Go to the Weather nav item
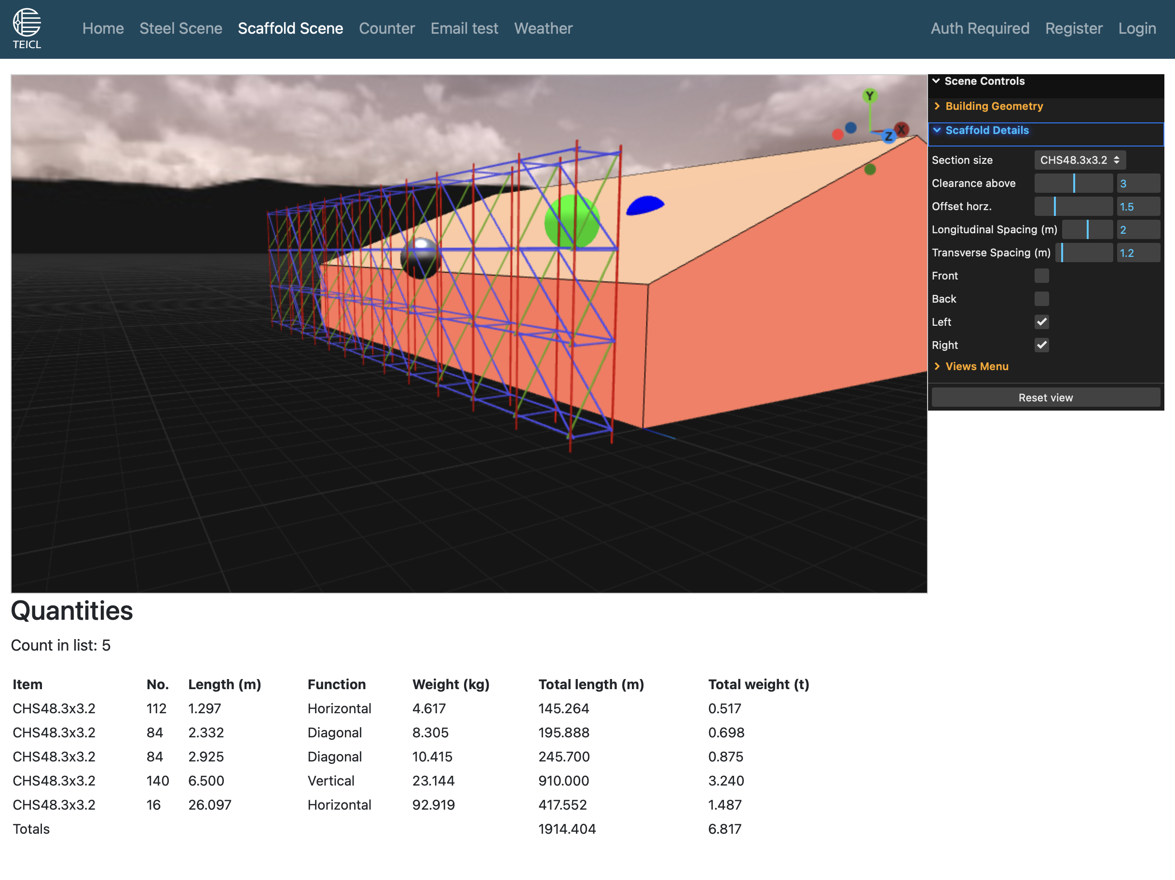 [x=543, y=28]
